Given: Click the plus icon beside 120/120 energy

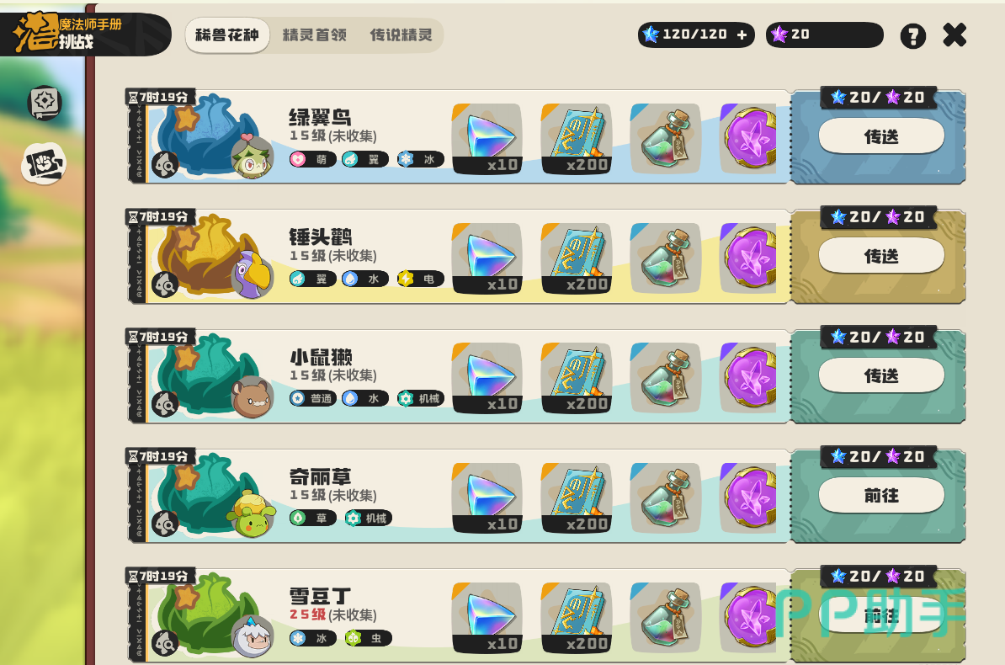Looking at the screenshot, I should click(742, 35).
